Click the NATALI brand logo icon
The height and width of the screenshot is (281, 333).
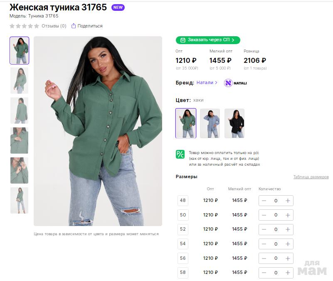pyautogui.click(x=228, y=83)
